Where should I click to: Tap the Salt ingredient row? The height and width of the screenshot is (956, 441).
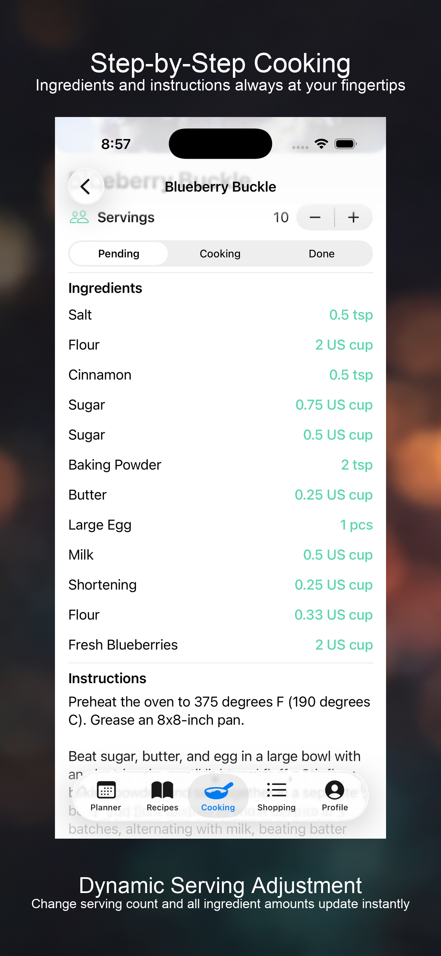coord(220,315)
